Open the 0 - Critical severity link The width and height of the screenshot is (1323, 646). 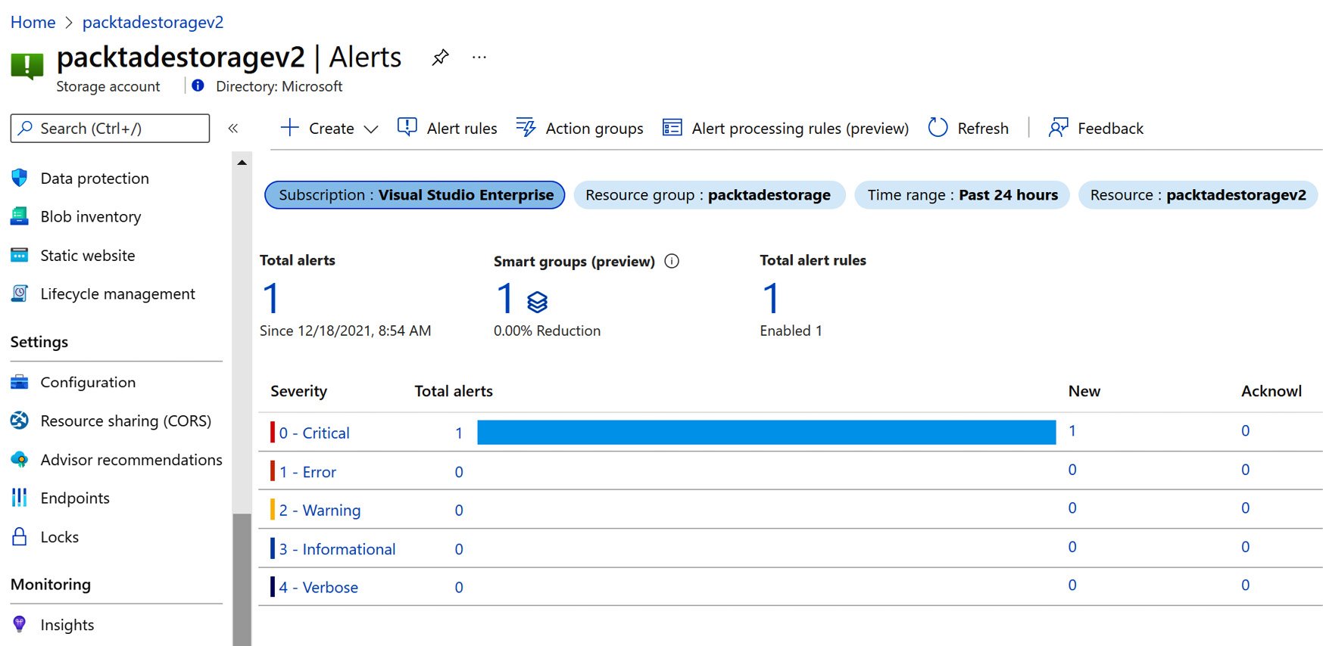(314, 433)
